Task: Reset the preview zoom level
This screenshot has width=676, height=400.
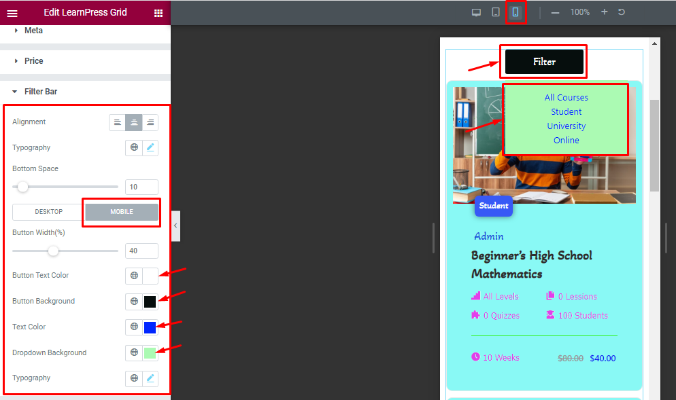Action: coord(621,12)
